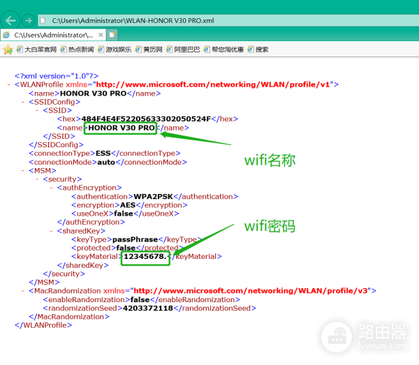This screenshot has width=419, height=365.
Task: Click the closing </MSM> tag
Action: point(44,282)
